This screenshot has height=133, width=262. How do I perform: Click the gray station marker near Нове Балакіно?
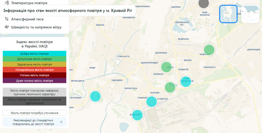pyautogui.click(x=203, y=4)
